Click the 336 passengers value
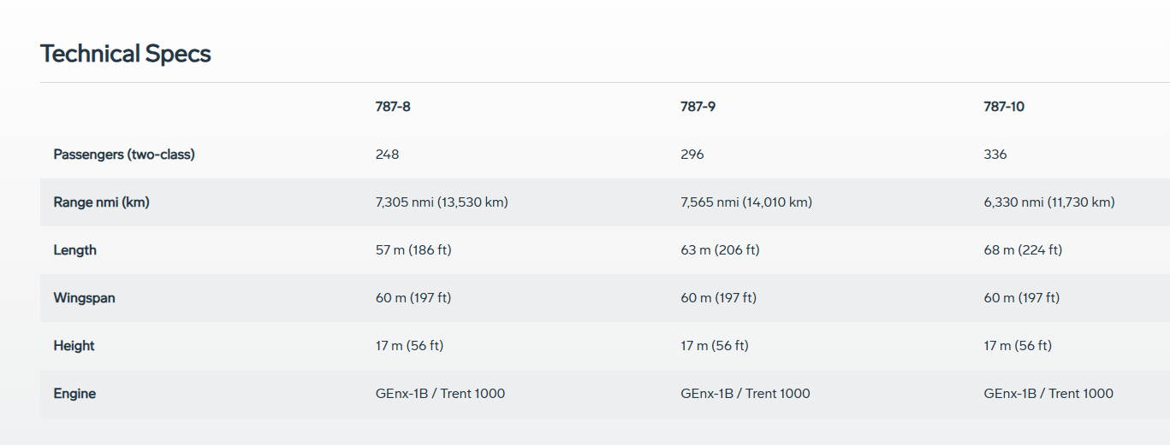 click(x=995, y=155)
